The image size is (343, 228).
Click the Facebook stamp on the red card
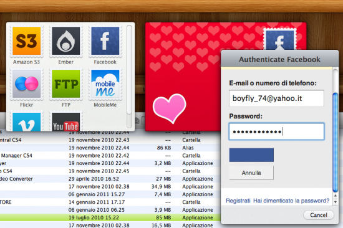(x=279, y=40)
